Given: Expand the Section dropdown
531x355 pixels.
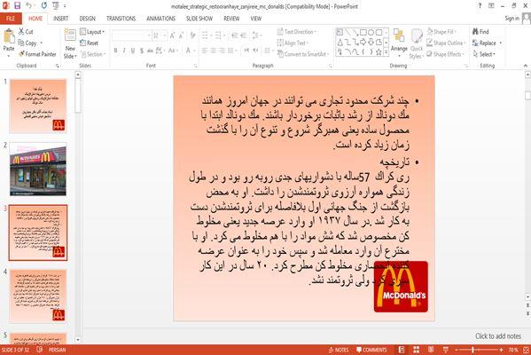Looking at the screenshot, I should 92,54.
